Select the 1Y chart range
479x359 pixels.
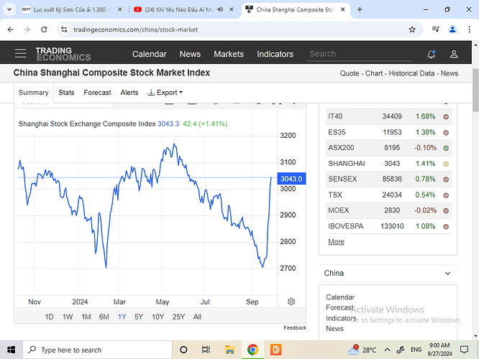[122, 317]
